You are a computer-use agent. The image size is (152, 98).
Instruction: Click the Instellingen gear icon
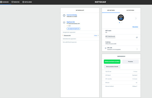click(23, 2)
